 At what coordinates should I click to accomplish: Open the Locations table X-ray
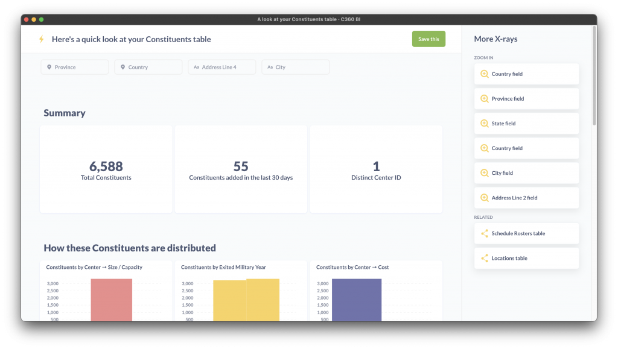(526, 257)
